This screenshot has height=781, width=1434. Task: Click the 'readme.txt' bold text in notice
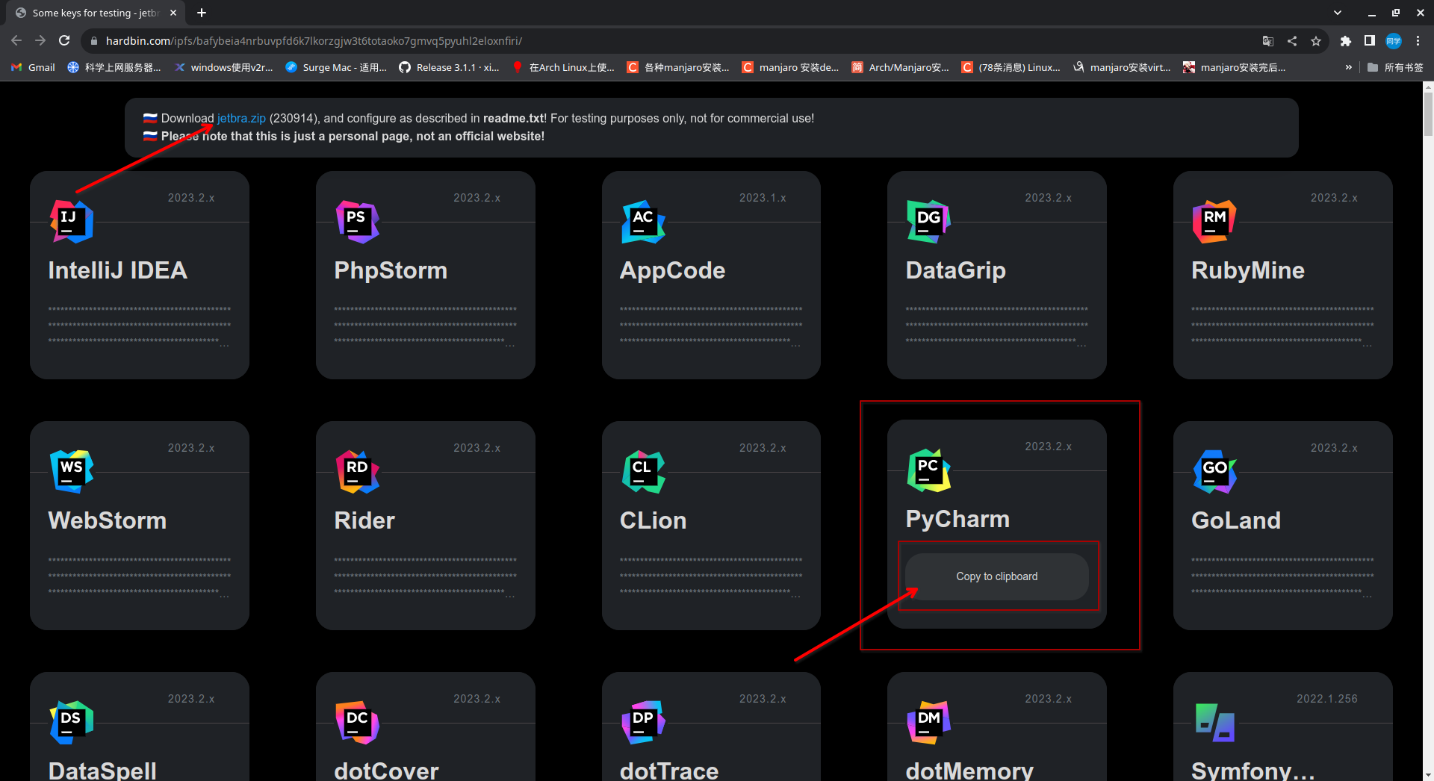[x=515, y=118]
